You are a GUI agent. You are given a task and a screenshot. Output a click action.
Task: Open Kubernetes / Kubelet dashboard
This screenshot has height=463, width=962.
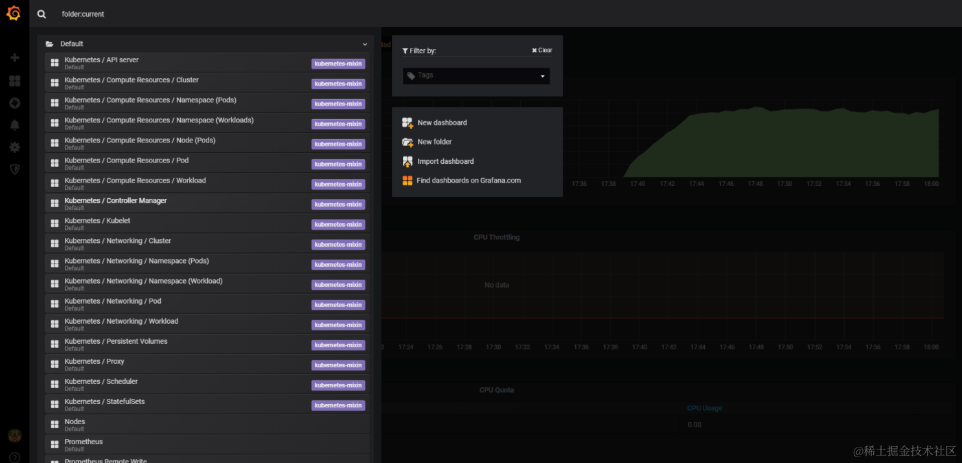[x=207, y=223]
